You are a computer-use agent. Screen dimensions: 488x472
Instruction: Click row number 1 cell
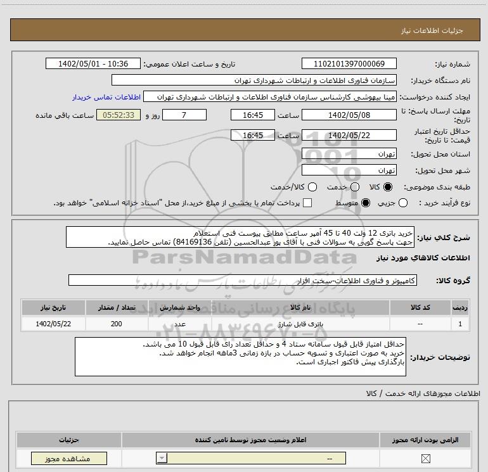(460, 324)
